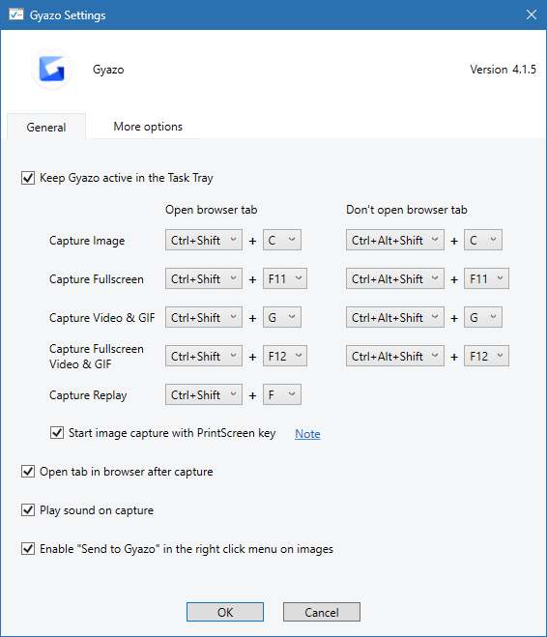Open Fullscreen Video & GIF open-tab F12 dropdown
This screenshot has width=547, height=637.
pos(285,356)
